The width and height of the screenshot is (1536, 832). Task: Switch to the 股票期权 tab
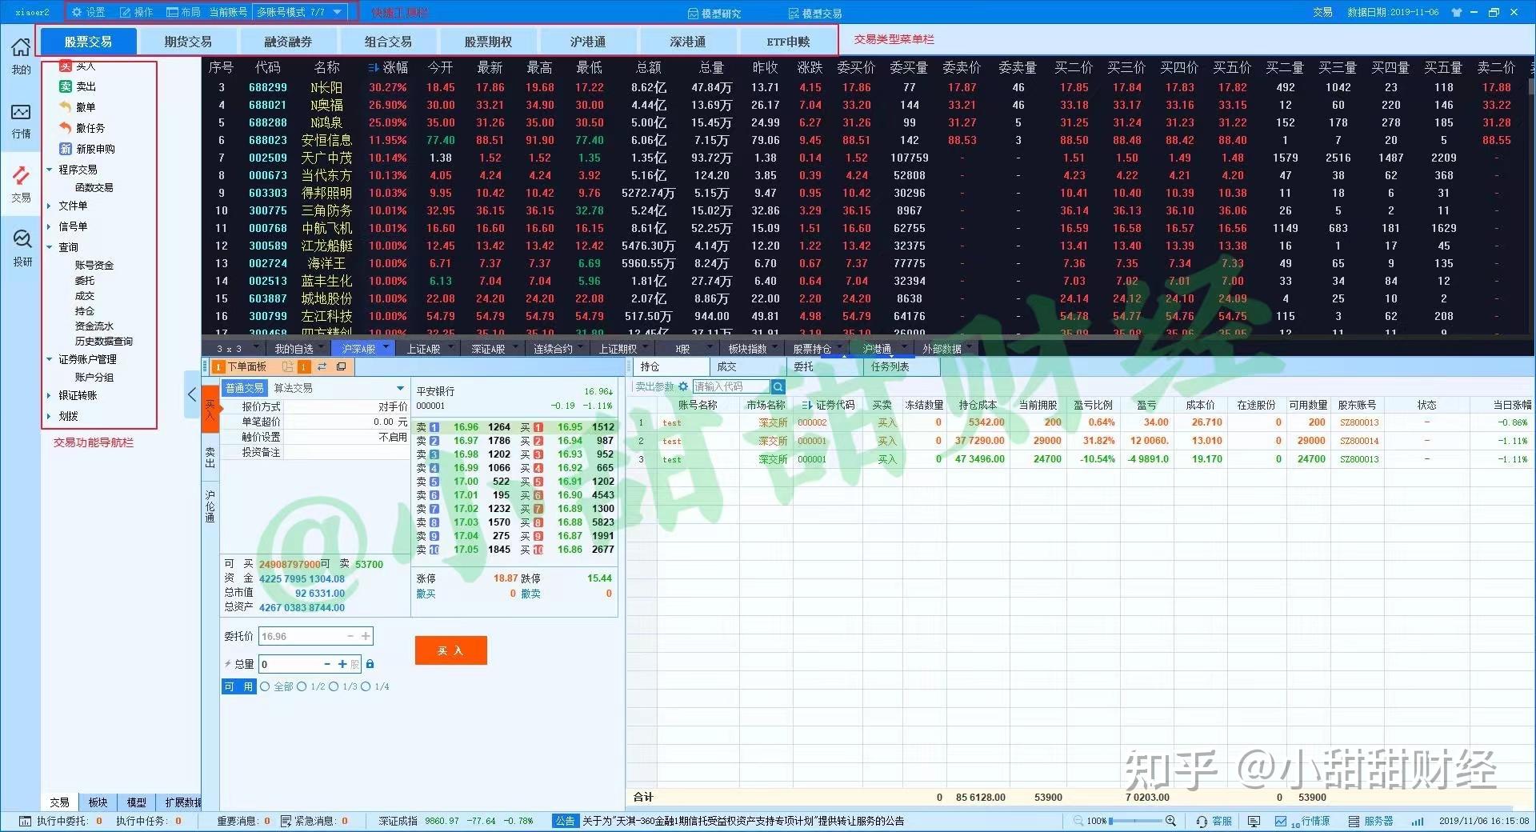(x=488, y=42)
